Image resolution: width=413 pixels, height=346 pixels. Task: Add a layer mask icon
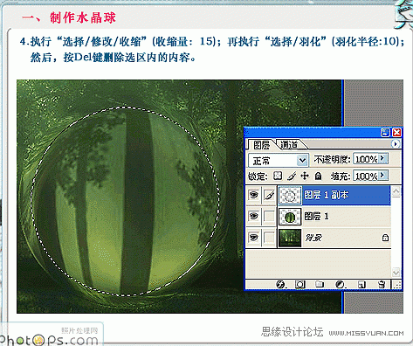tap(300, 284)
